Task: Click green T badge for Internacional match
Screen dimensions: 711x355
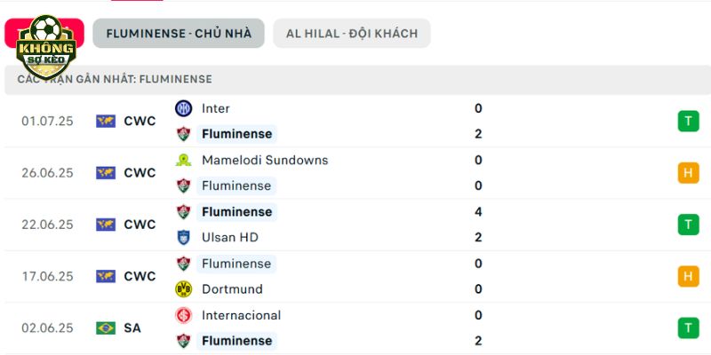Action: tap(688, 327)
